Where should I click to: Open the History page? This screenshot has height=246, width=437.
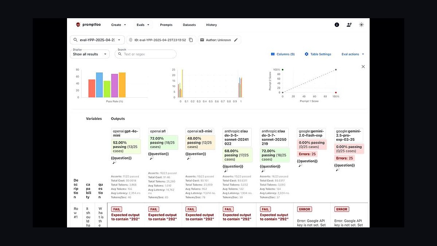212,25
